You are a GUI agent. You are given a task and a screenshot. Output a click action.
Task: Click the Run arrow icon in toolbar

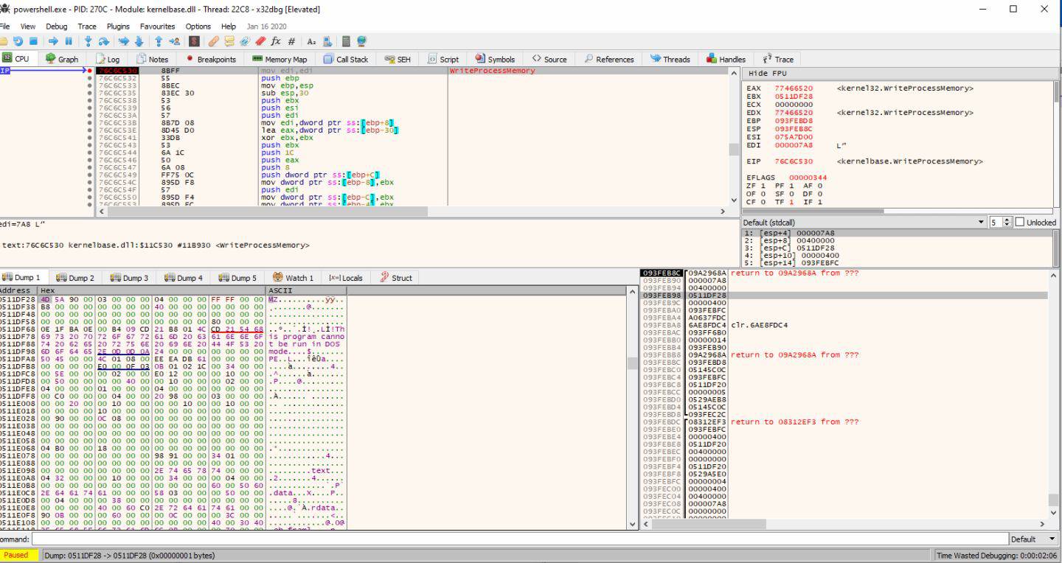point(54,42)
